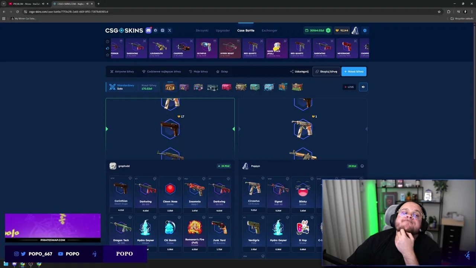Viewport: 476px width, 268px height.
Task: Toggle shield check on Junk Yard card
Action: 228,217
